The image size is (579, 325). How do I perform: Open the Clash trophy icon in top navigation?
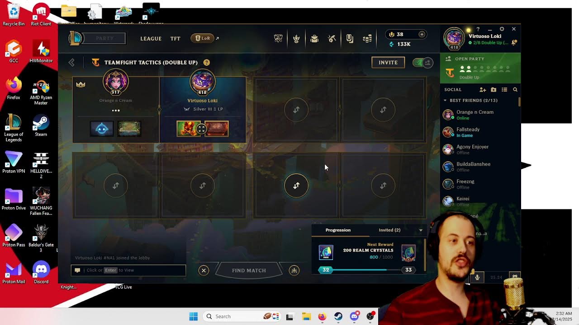[x=278, y=39]
